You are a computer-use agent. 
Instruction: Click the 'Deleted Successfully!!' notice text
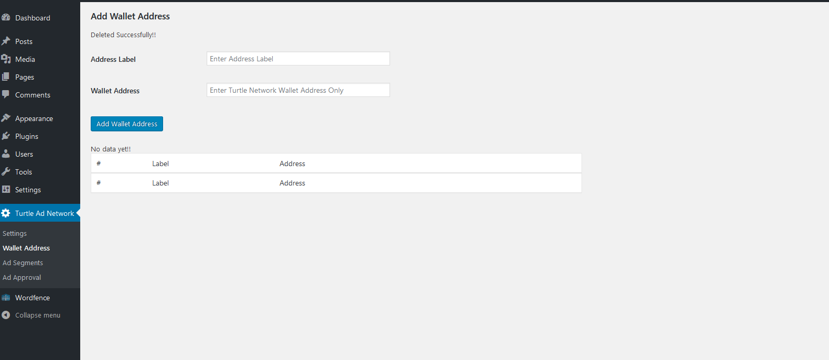[x=123, y=35]
